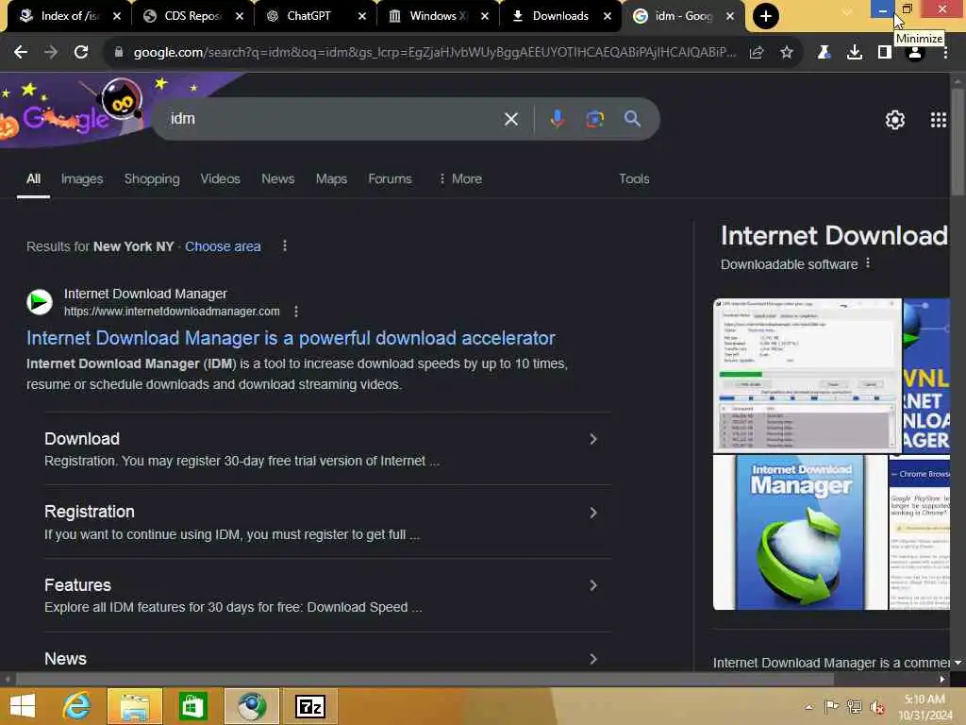Click the horizontal page scrollbar
This screenshot has width=966, height=725.
coord(425,679)
